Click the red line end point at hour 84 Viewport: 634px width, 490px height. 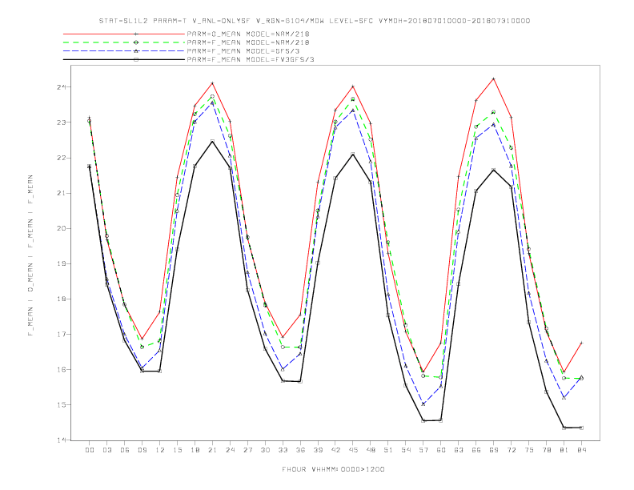click(x=581, y=343)
